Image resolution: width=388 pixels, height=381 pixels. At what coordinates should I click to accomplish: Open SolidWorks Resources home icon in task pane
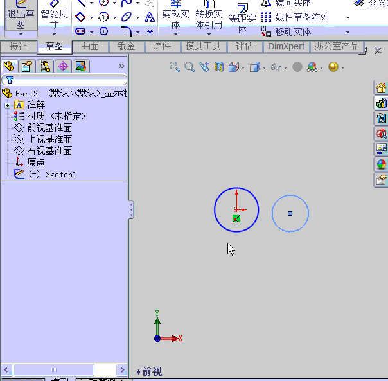[x=381, y=87]
